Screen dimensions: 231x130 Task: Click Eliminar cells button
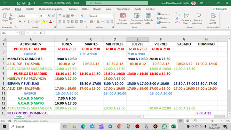point(164,18)
